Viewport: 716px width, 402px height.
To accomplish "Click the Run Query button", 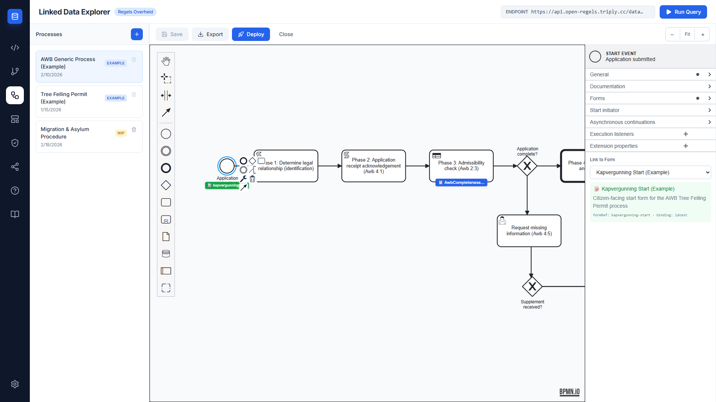I will point(683,12).
